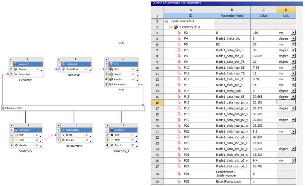Viewport: 305px width, 186px height.
Task: Click the Parameter Name column header
Action: pos(232,16)
